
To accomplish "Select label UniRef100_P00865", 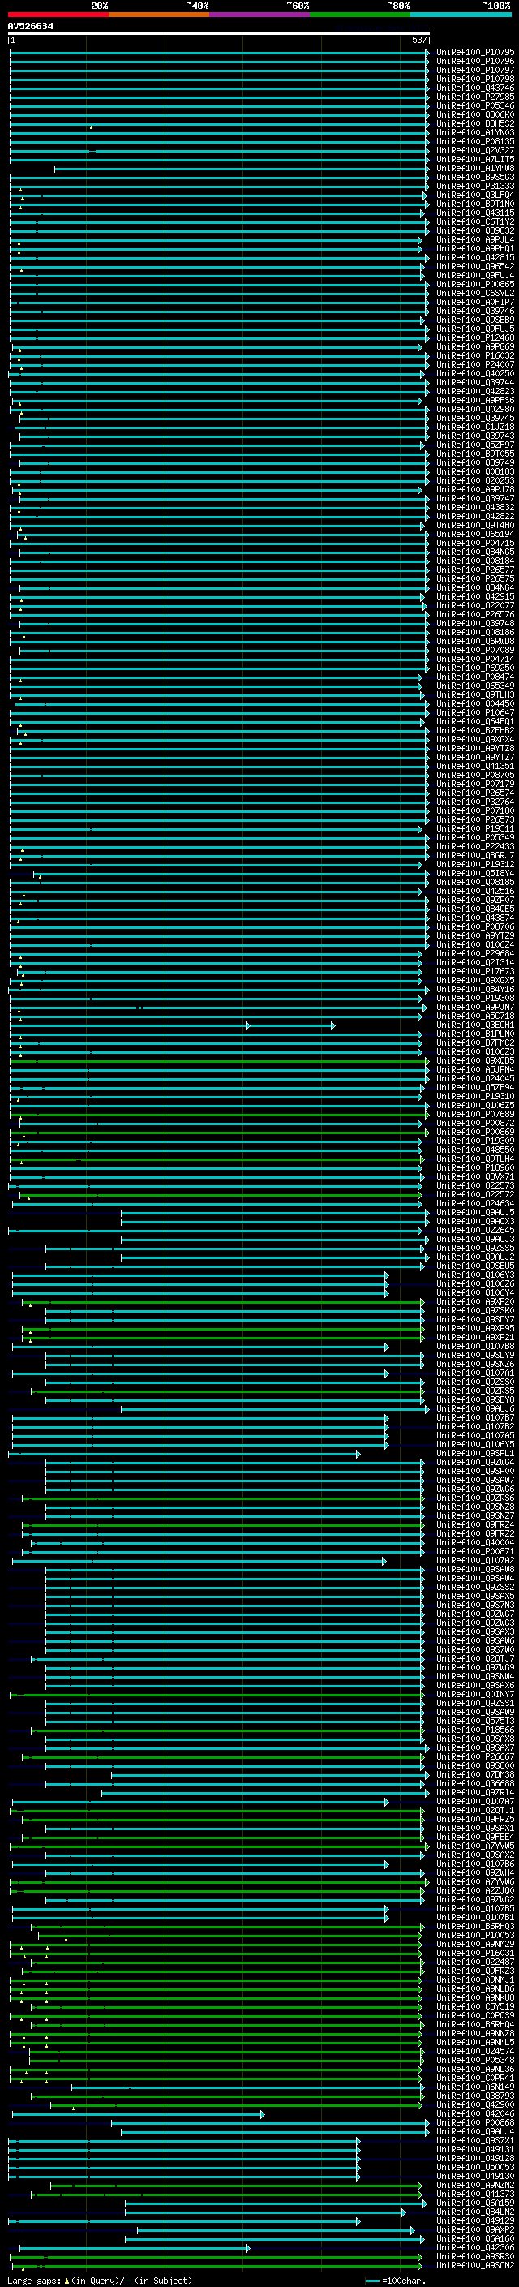I will click(x=475, y=284).
